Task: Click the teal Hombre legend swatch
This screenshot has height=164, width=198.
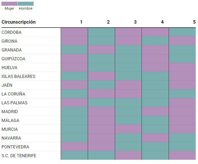Action: (x=26, y=4)
